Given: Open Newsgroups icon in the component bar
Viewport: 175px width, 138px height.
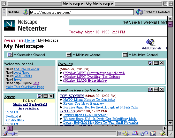Looking at the screenshot, I should 144,133.
